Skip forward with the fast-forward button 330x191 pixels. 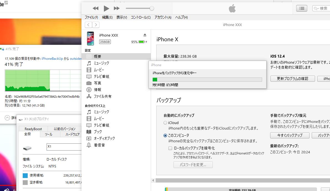tap(117, 8)
